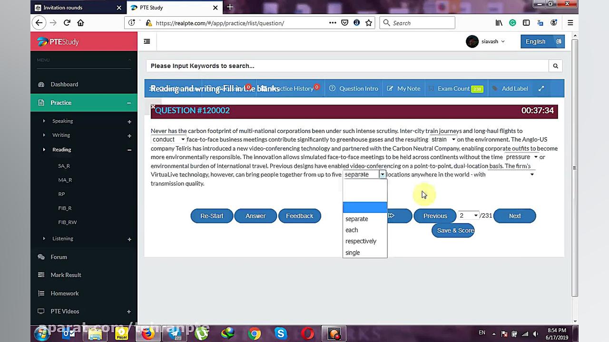Open the siavash user dropdown
609x342 pixels.
493,41
